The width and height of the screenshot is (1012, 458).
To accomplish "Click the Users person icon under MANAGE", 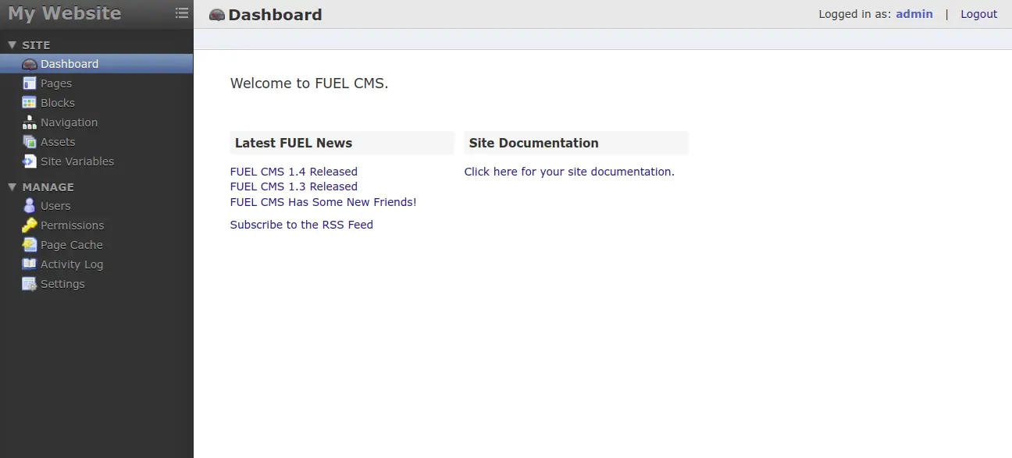I will pyautogui.click(x=28, y=205).
